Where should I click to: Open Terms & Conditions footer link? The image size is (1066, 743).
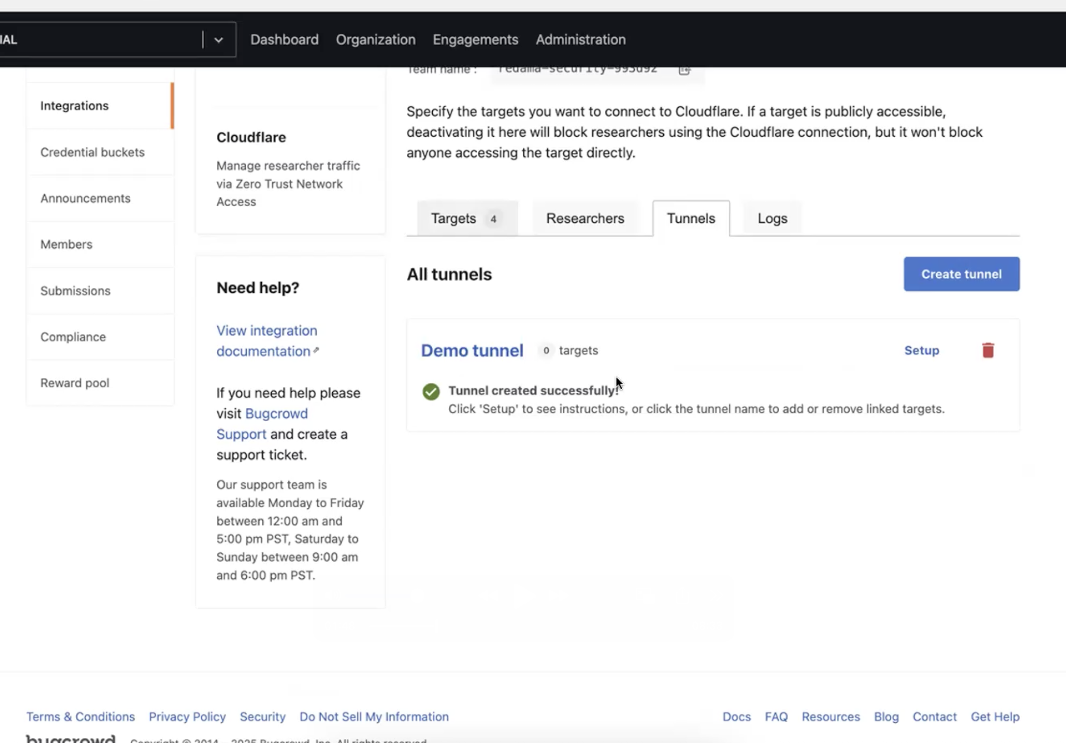[81, 717]
